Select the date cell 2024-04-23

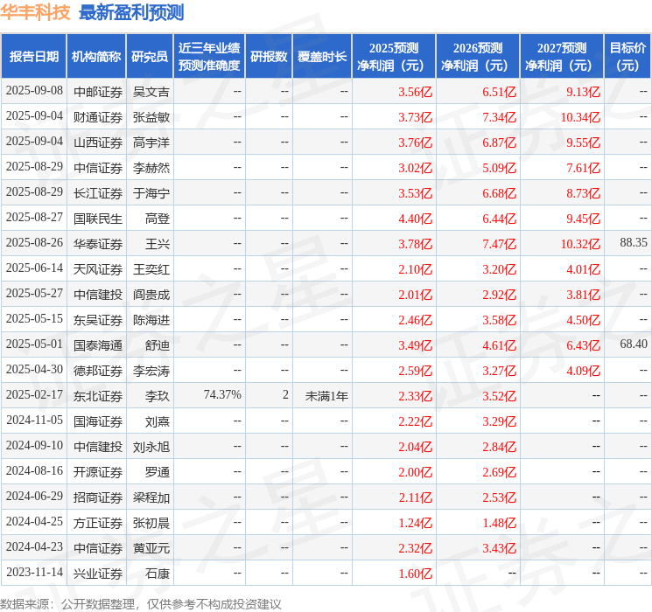(34, 546)
